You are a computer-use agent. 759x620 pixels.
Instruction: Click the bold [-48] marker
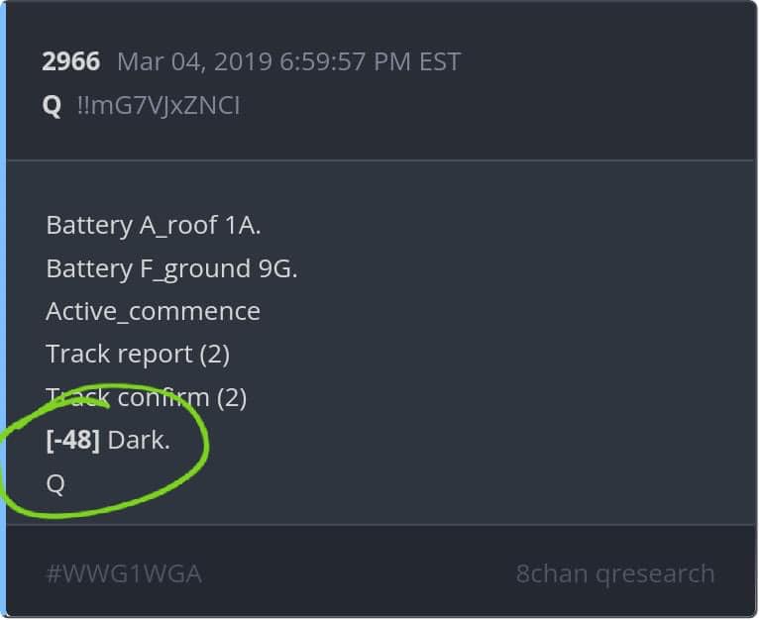(72, 441)
